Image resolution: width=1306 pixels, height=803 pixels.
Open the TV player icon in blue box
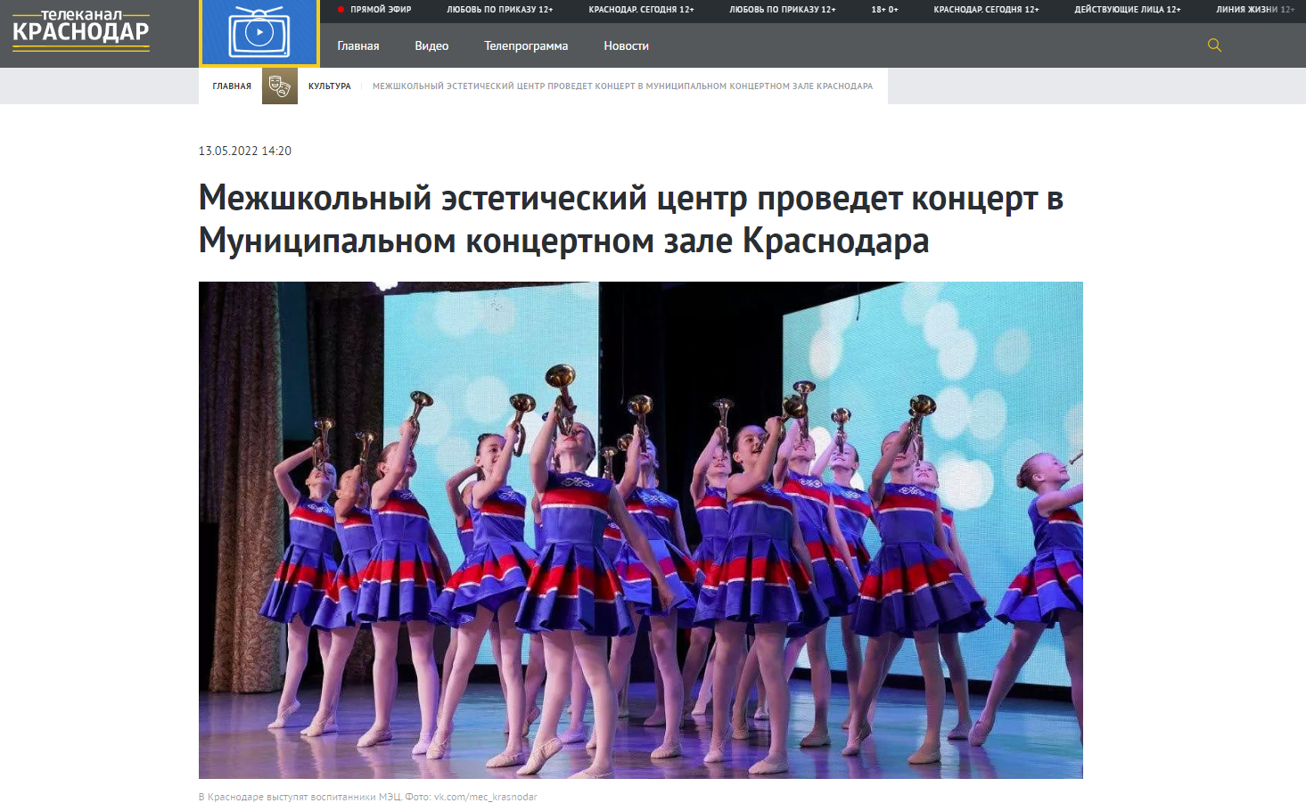coord(259,33)
